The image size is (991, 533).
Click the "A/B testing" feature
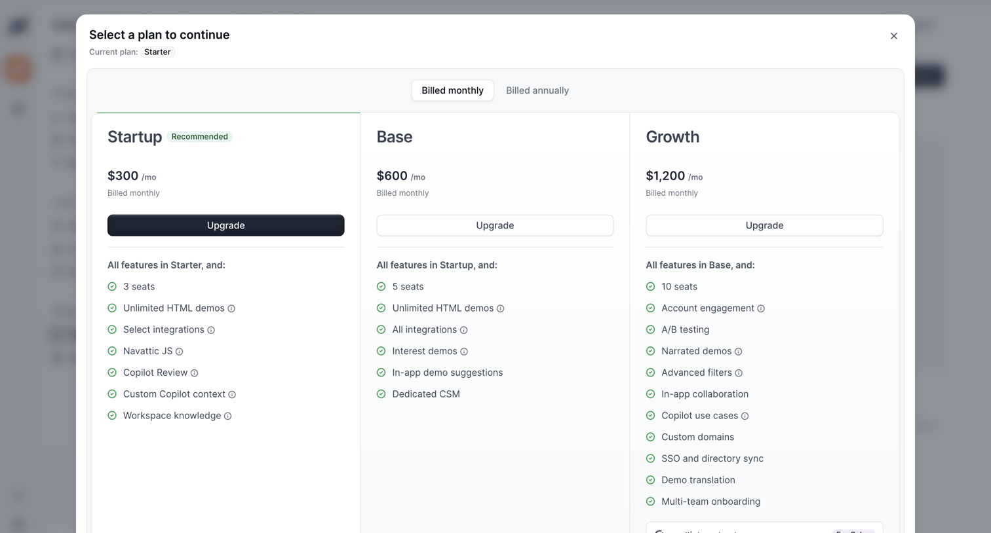tap(685, 330)
